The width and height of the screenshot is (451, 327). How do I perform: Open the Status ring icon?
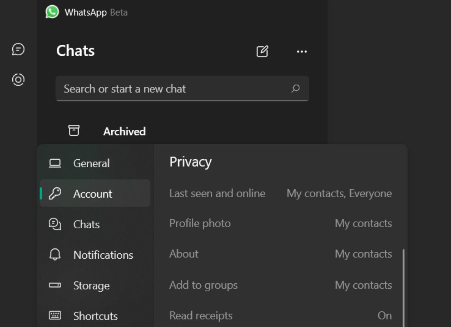pos(18,80)
